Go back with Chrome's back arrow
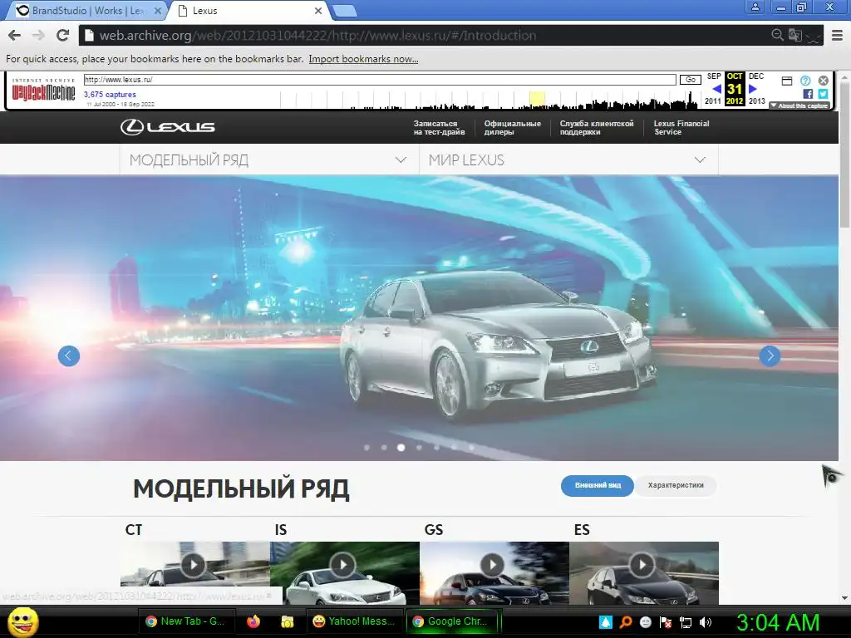 tap(15, 35)
